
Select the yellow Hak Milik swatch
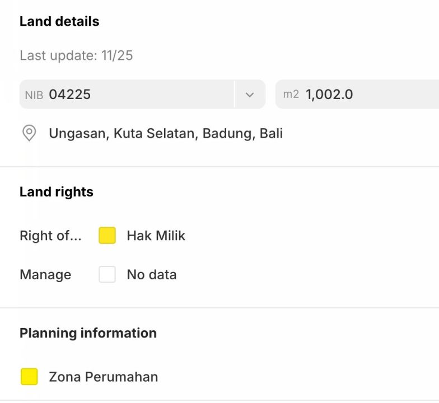click(107, 236)
